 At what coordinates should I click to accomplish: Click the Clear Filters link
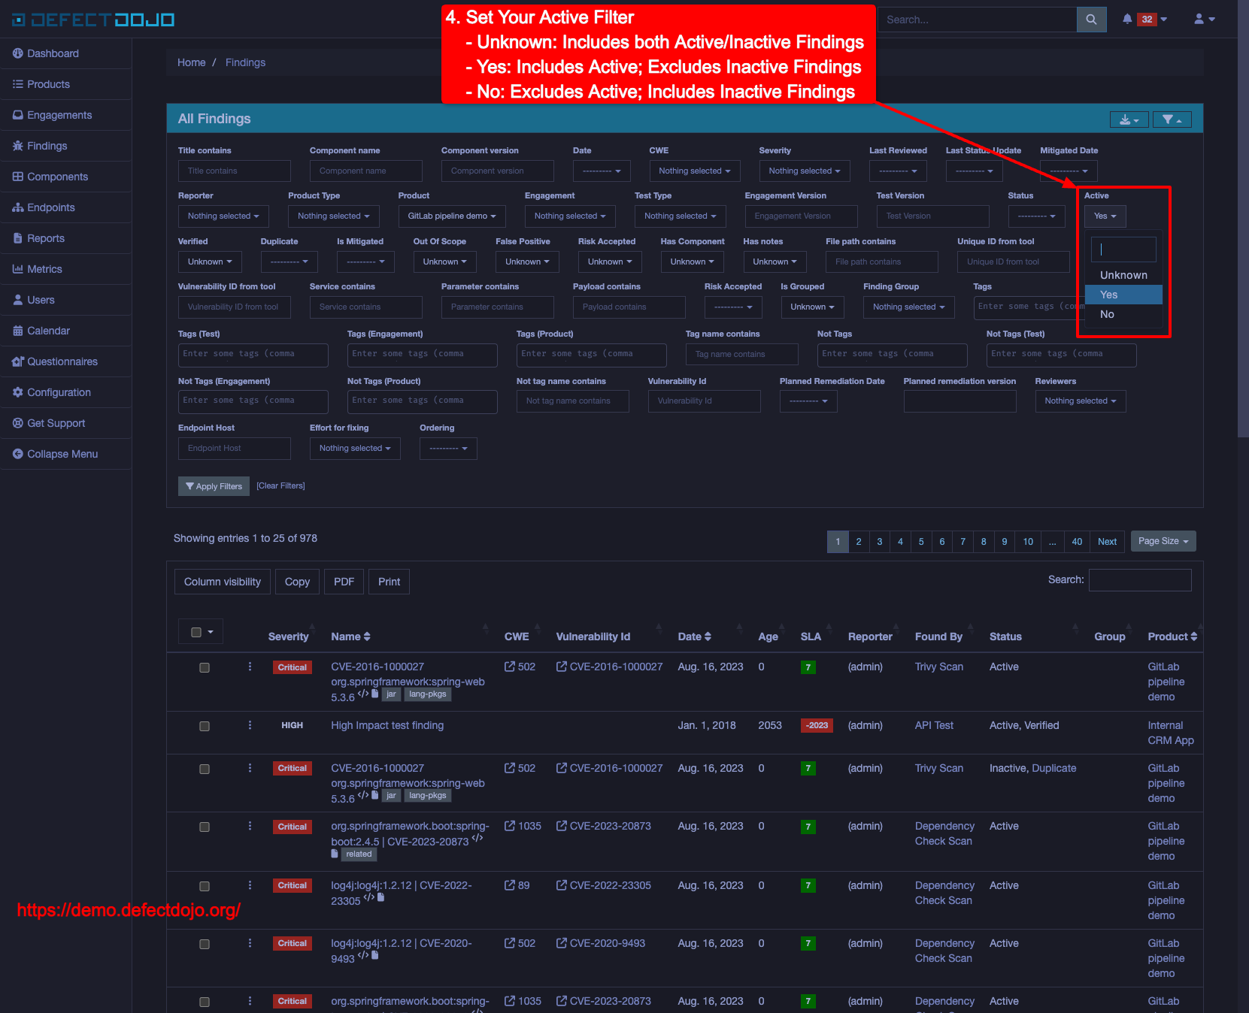280,486
